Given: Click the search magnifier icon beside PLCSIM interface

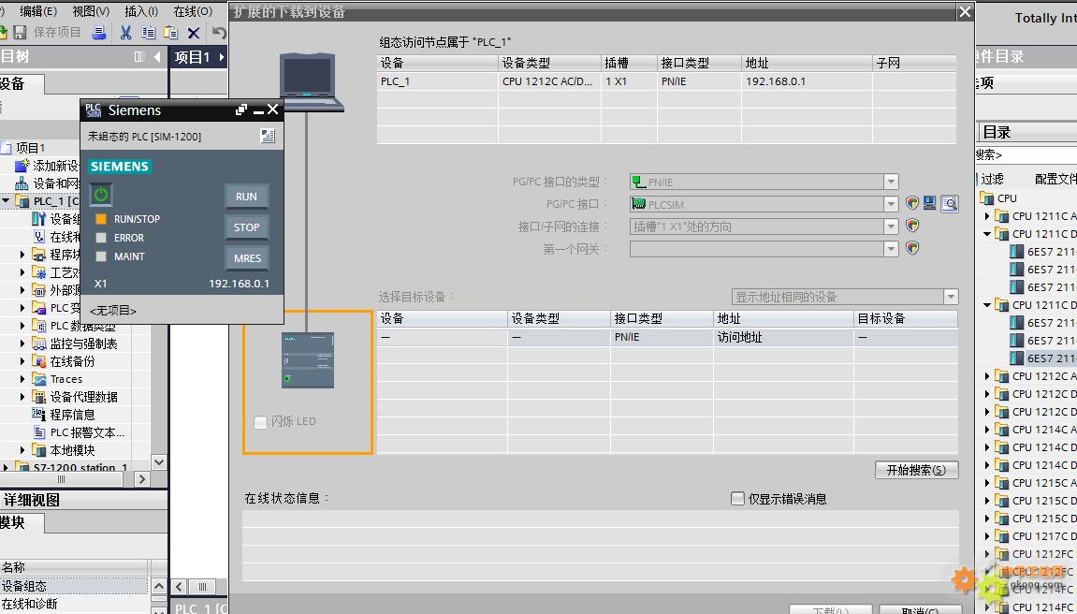Looking at the screenshot, I should coord(950,204).
